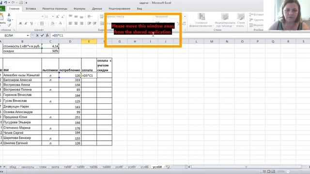This screenshot has width=310, height=174.
Task: Toggle italic (К) formatting
Action: click(x=26, y=24)
